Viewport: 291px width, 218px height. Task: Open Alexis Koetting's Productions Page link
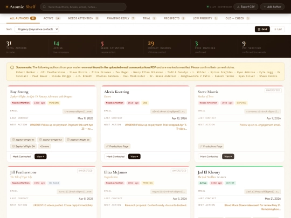117,146
